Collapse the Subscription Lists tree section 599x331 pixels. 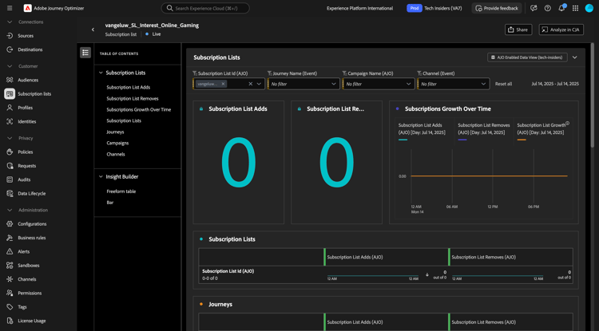(101, 73)
